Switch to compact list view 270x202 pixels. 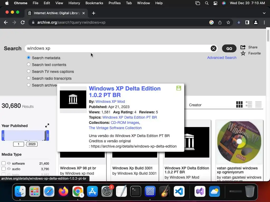point(258,104)
